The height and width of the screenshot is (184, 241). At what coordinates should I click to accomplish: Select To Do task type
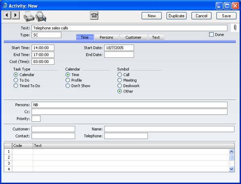click(16, 80)
